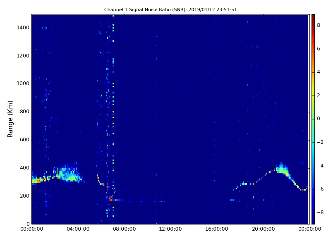Click the 600 range tick label

[24, 140]
